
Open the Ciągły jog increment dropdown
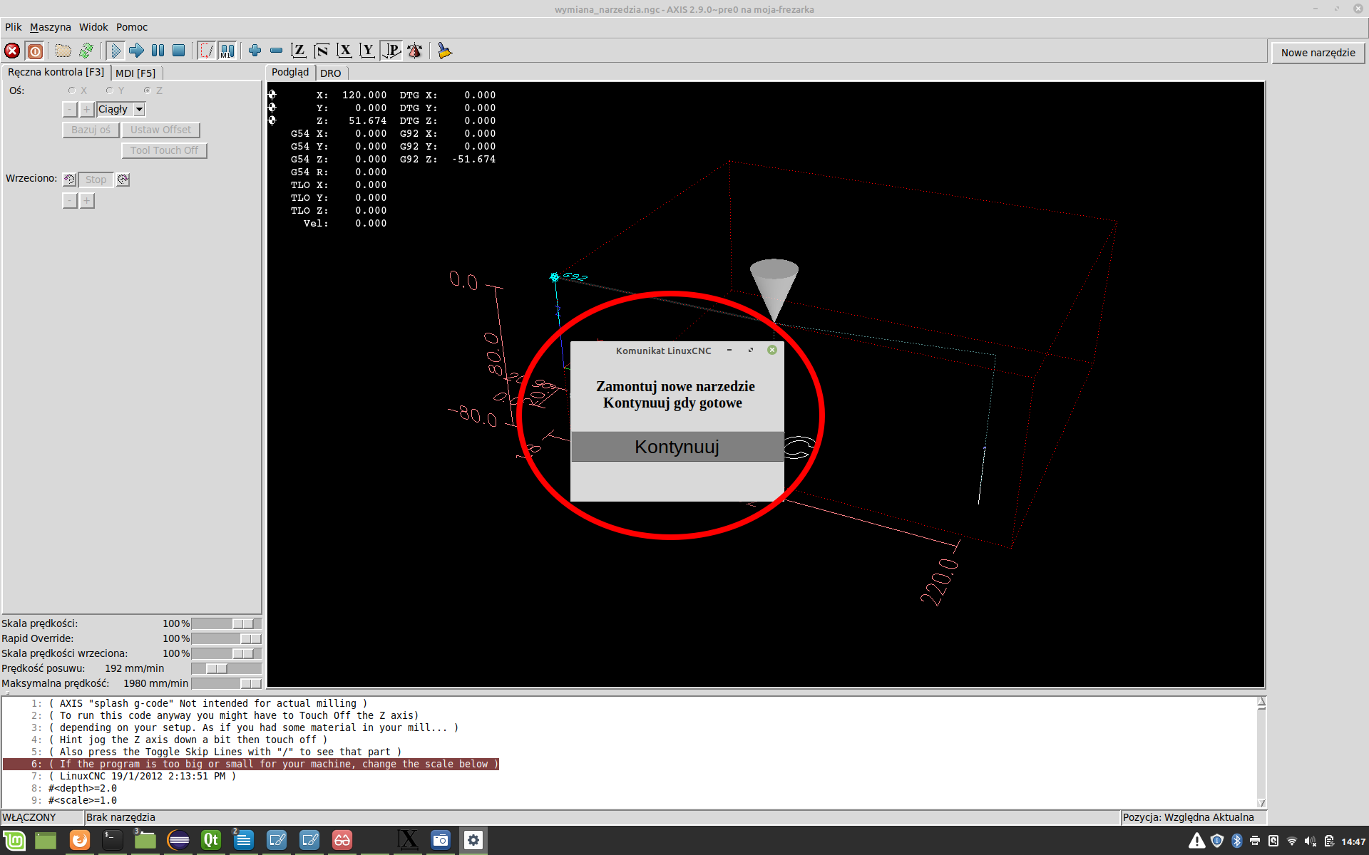click(140, 109)
